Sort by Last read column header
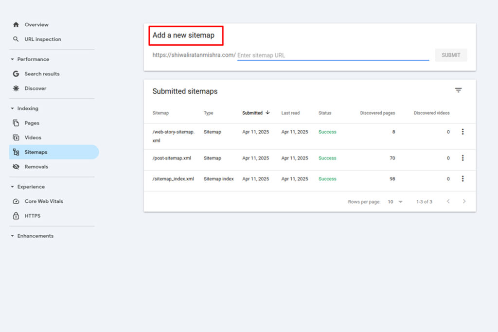498x332 pixels. tap(290, 113)
